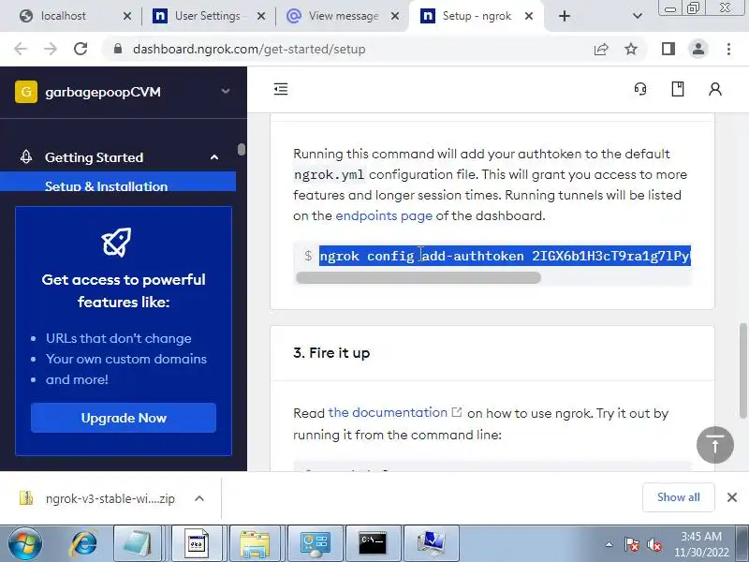Reload the ngrok dashboard page
The height and width of the screenshot is (562, 749).
point(81,49)
